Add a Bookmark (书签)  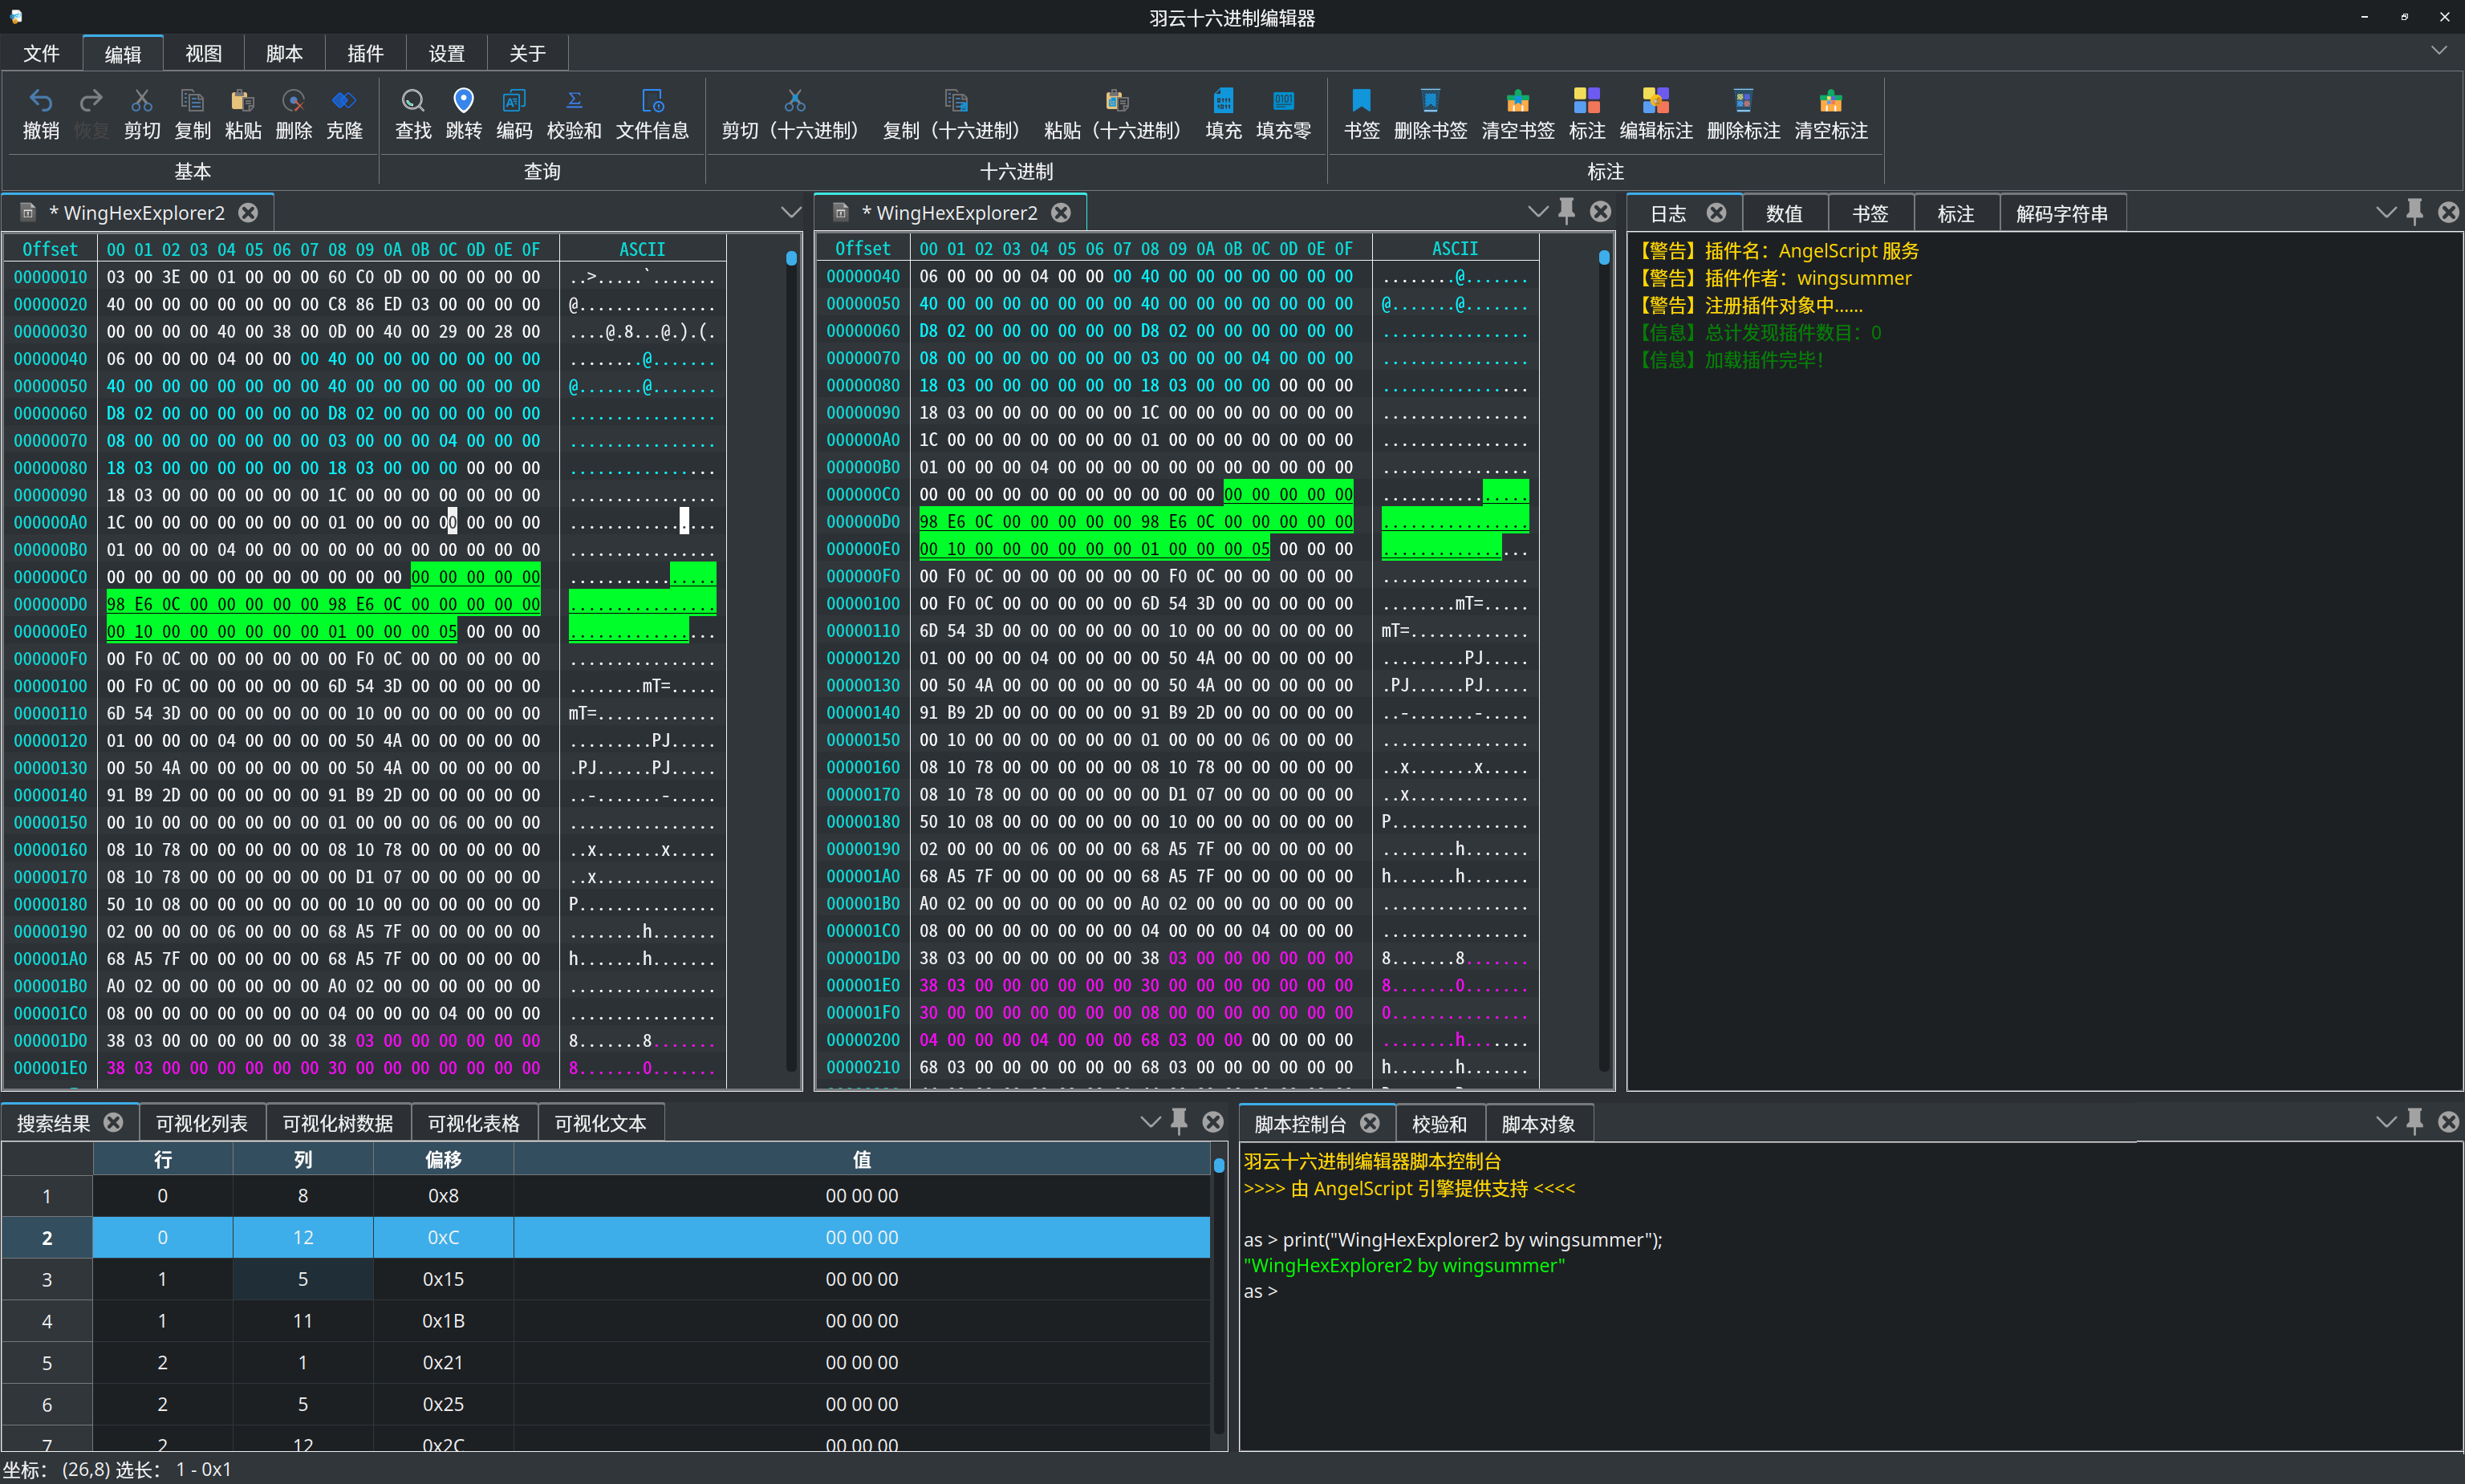click(1361, 101)
